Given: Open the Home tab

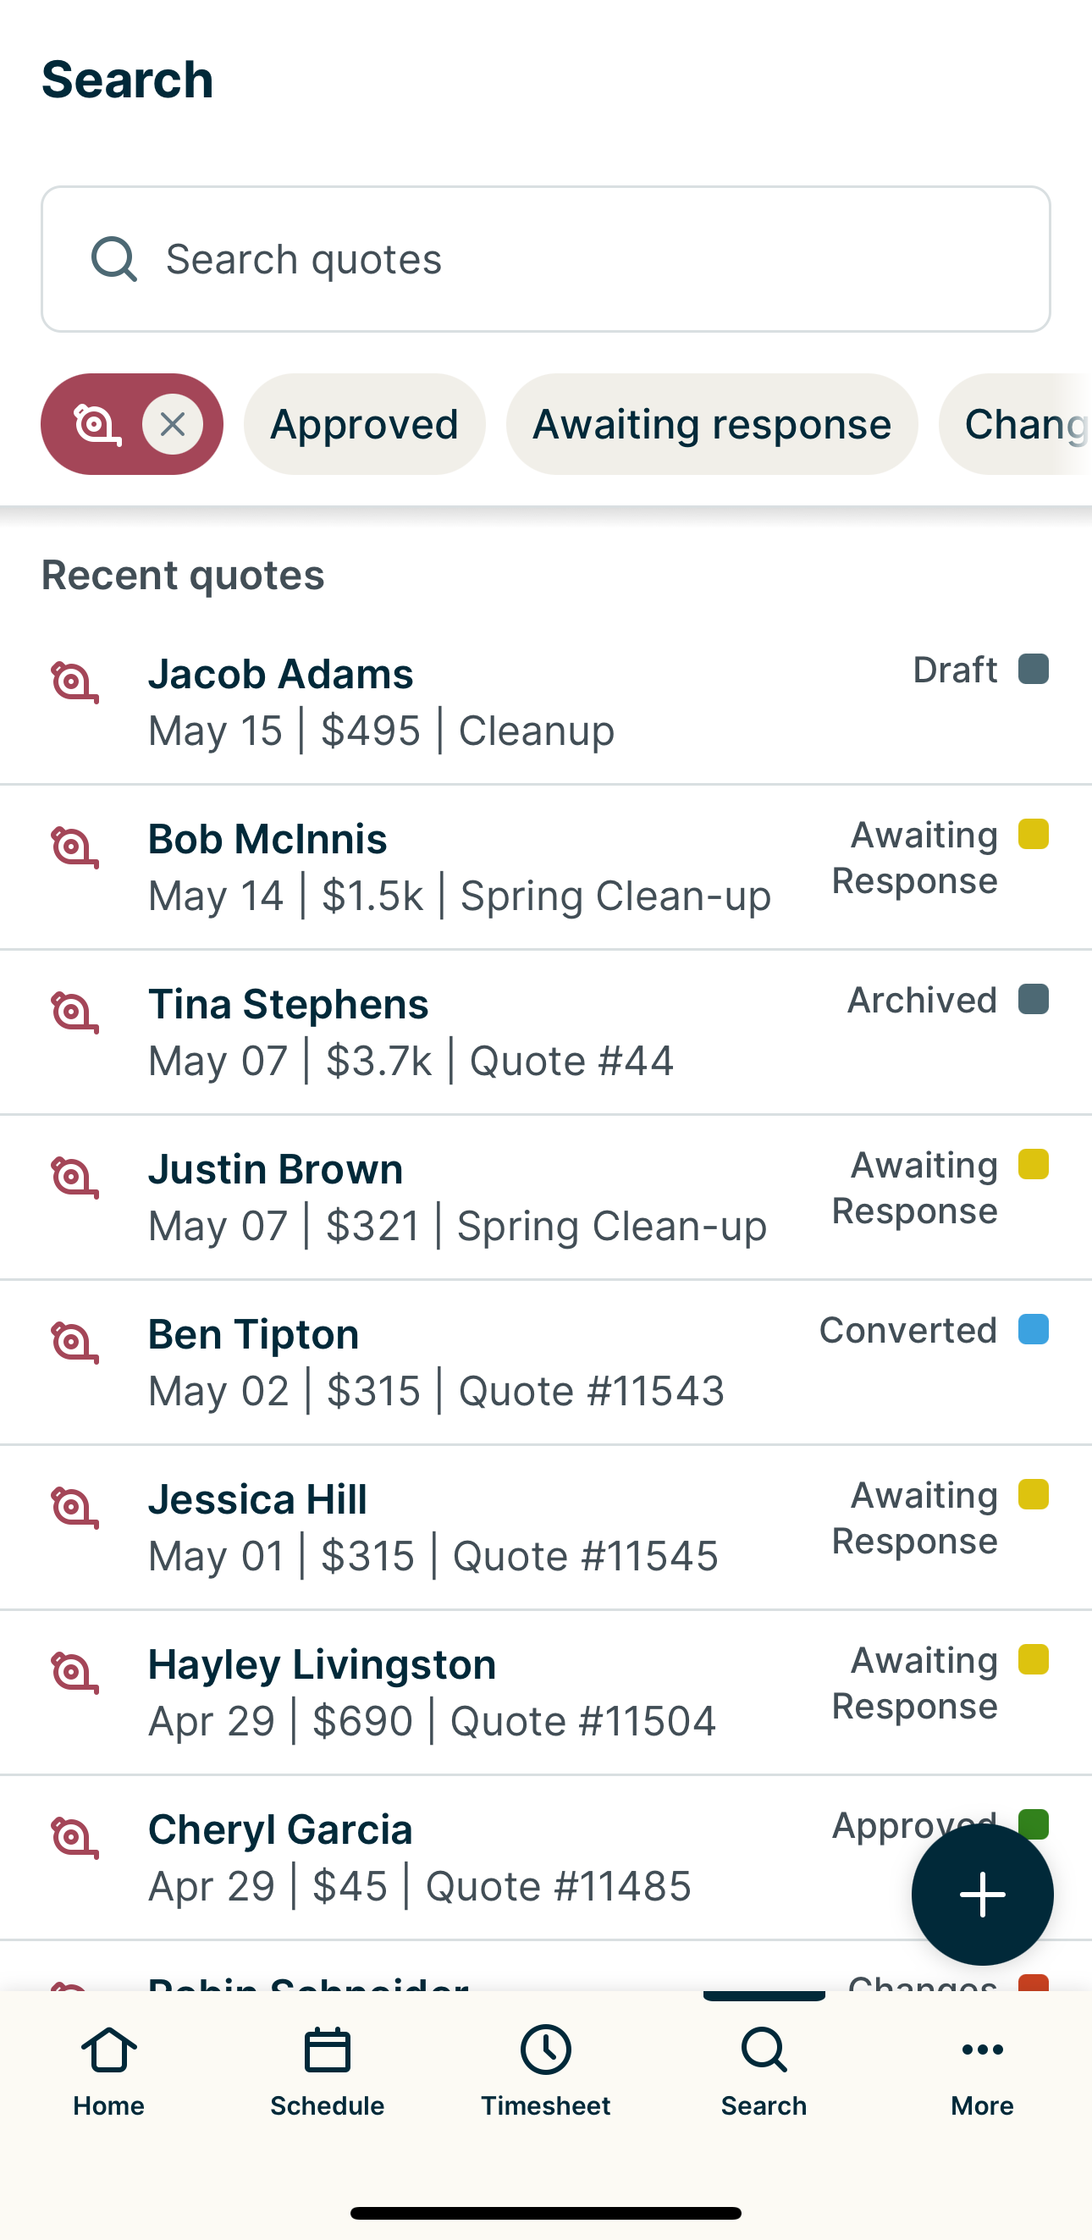Looking at the screenshot, I should click(x=108, y=2071).
